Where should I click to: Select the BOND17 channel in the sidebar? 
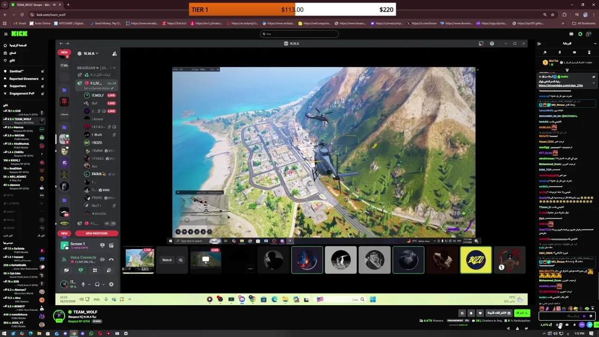pos(23,307)
